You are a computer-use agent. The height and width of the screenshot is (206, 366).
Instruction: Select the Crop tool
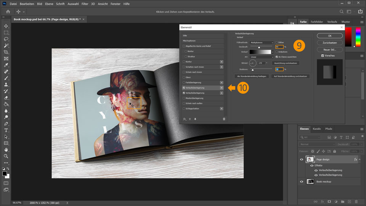pos(6,52)
